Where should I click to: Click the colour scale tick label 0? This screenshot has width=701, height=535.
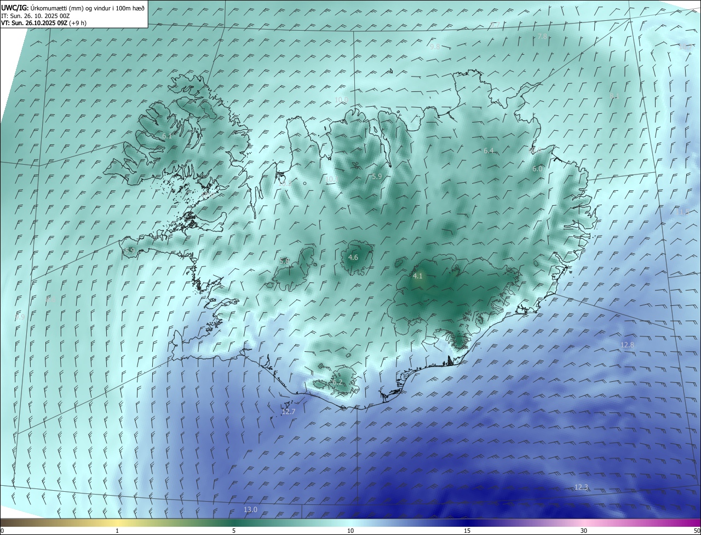pos(2,531)
